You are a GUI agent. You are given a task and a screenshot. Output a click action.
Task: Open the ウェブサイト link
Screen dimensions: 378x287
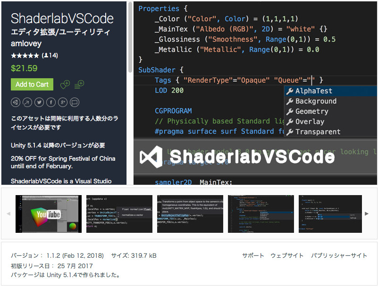click(287, 255)
